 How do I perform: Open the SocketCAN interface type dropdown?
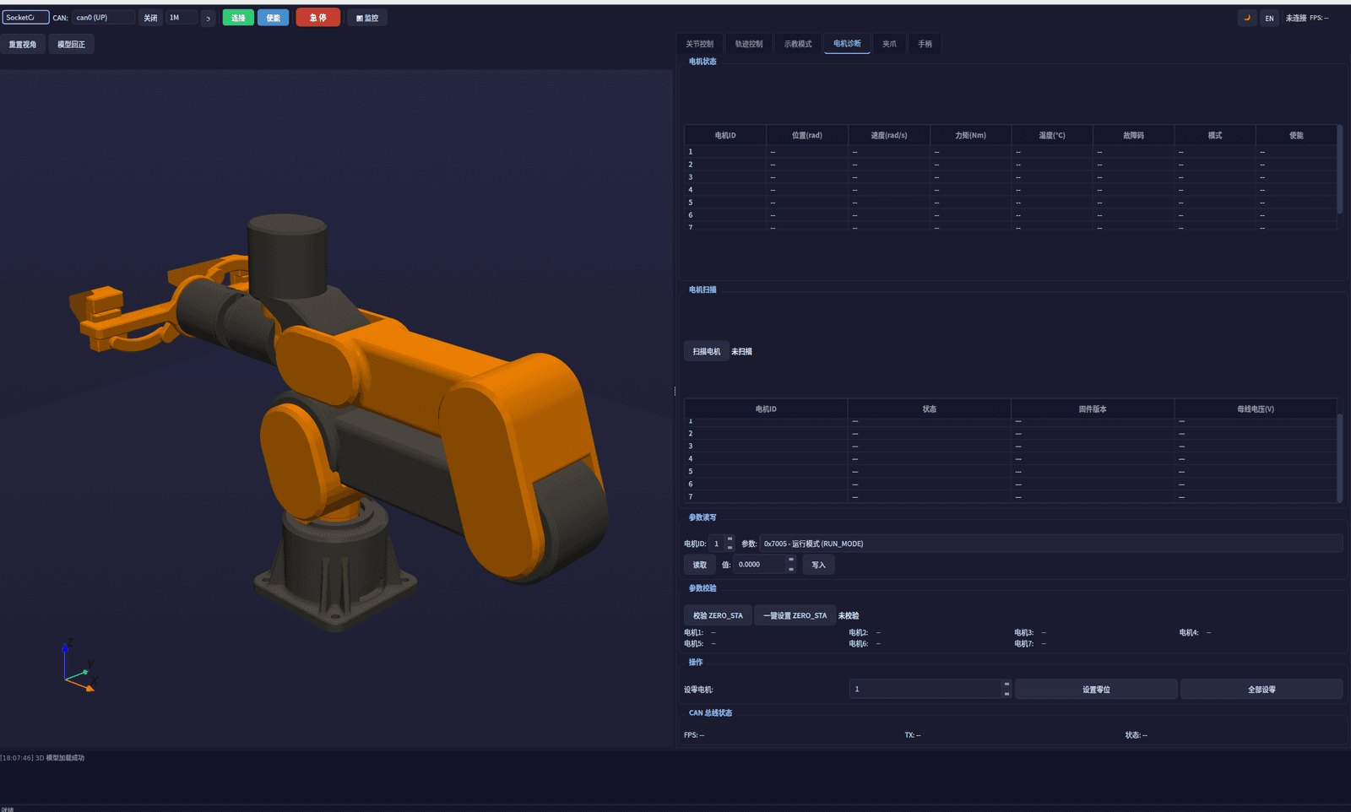click(x=25, y=18)
